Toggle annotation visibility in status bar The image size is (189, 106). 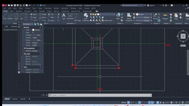point(157,102)
